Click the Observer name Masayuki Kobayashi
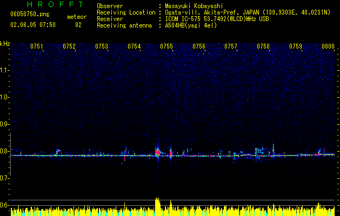 tap(194, 6)
